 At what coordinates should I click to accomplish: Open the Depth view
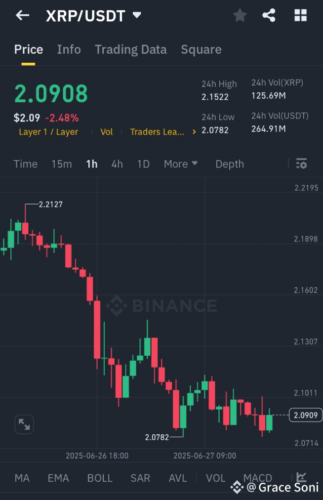(230, 164)
